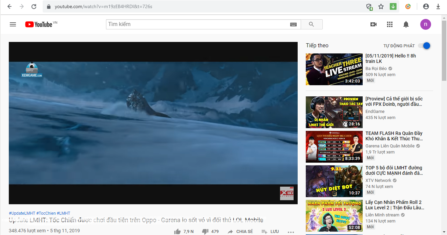
Task: Open the #UpdateLMHT hashtag link
Action: pyautogui.click(x=22, y=213)
